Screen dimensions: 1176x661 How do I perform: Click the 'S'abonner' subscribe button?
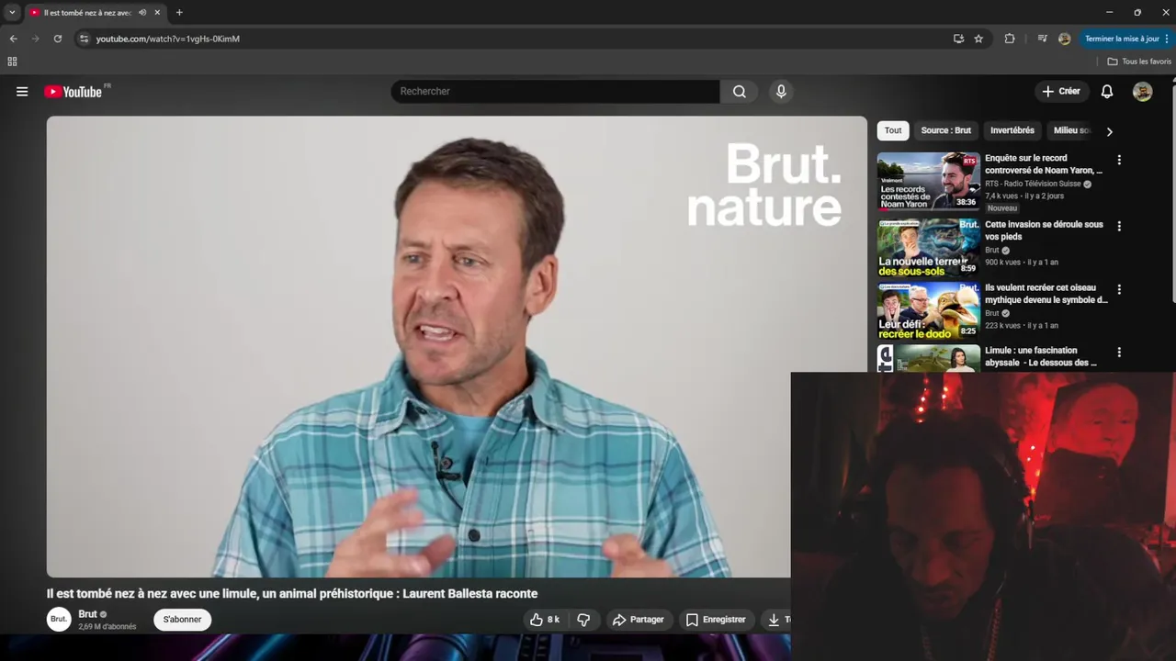[x=182, y=620]
